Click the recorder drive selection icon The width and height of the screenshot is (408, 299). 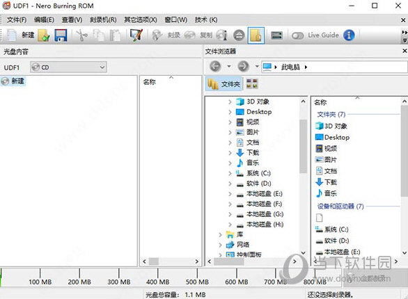(276, 35)
